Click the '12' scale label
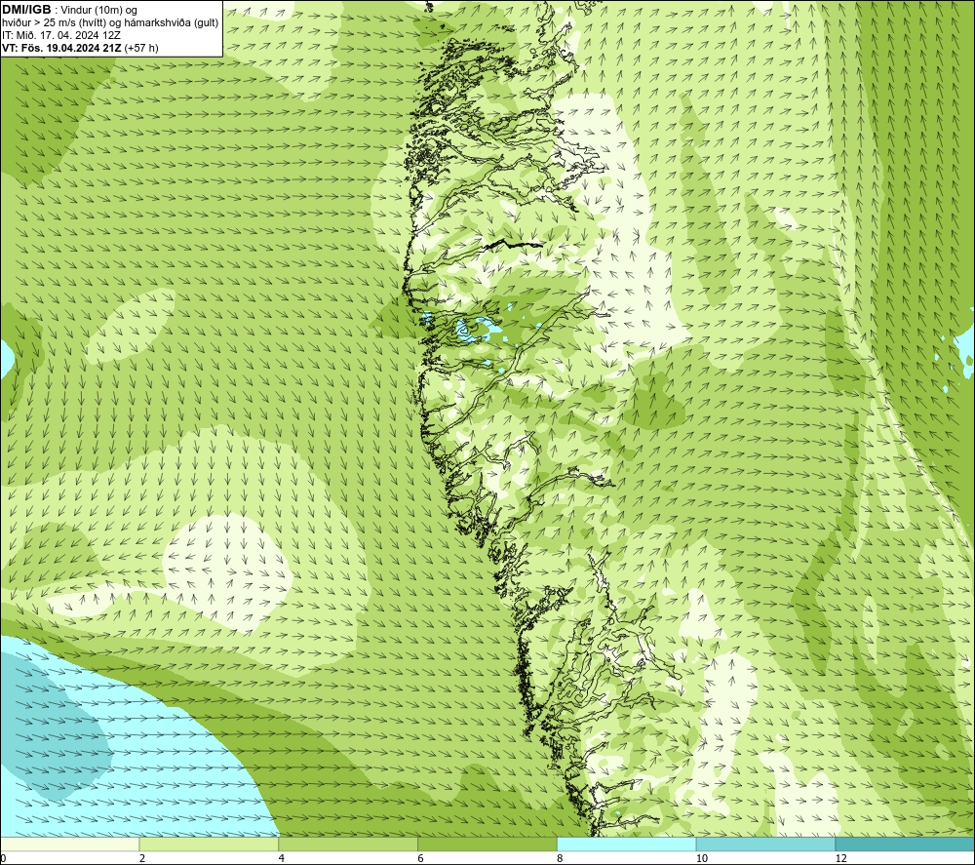The image size is (975, 865). point(841,859)
